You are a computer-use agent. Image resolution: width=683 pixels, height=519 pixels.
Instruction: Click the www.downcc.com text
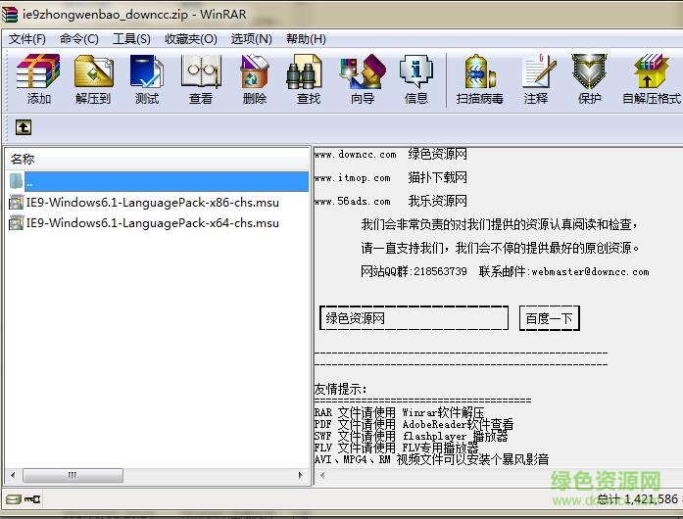(355, 154)
